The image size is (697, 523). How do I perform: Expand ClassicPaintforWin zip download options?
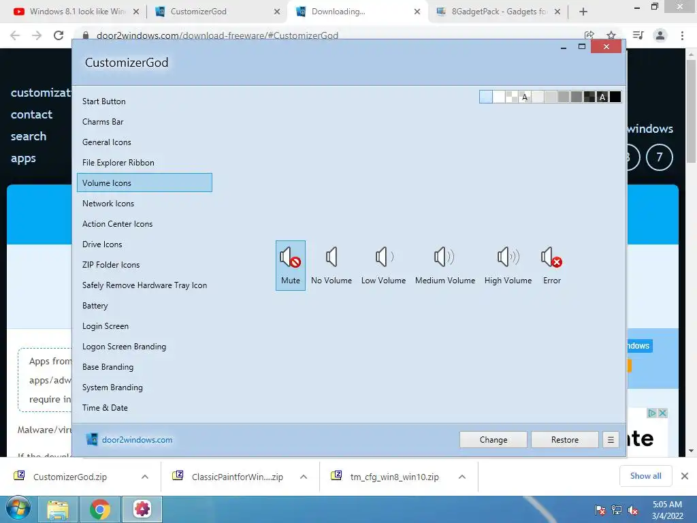[304, 477]
